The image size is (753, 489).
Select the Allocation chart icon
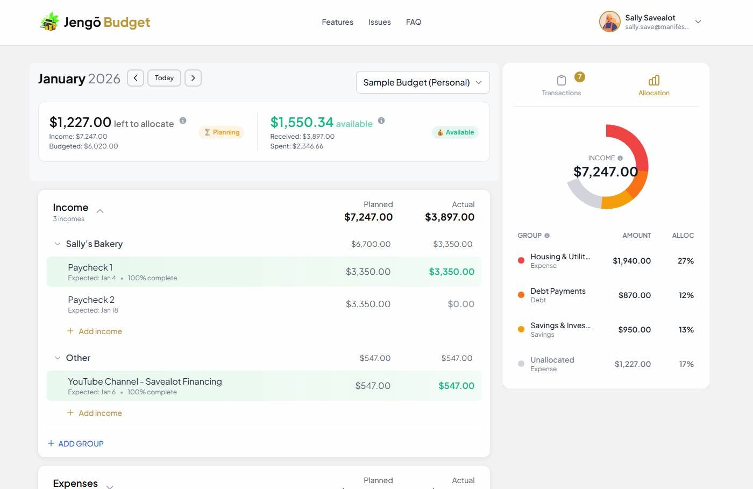click(x=653, y=80)
